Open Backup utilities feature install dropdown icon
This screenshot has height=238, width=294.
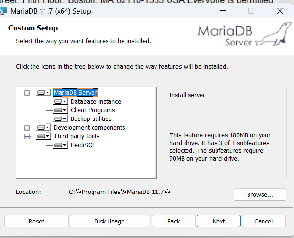tap(61, 119)
